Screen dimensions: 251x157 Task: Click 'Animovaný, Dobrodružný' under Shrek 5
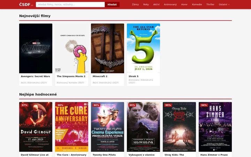point(141,80)
